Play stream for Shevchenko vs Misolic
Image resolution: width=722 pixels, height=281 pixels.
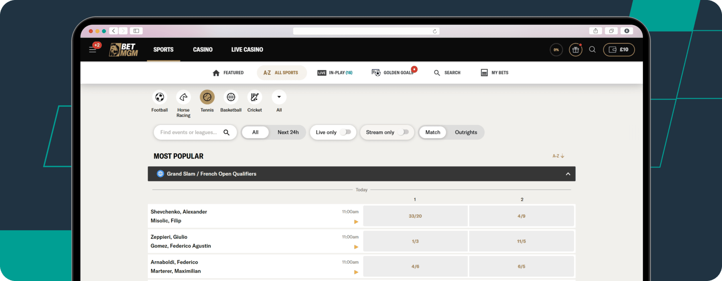tap(356, 222)
